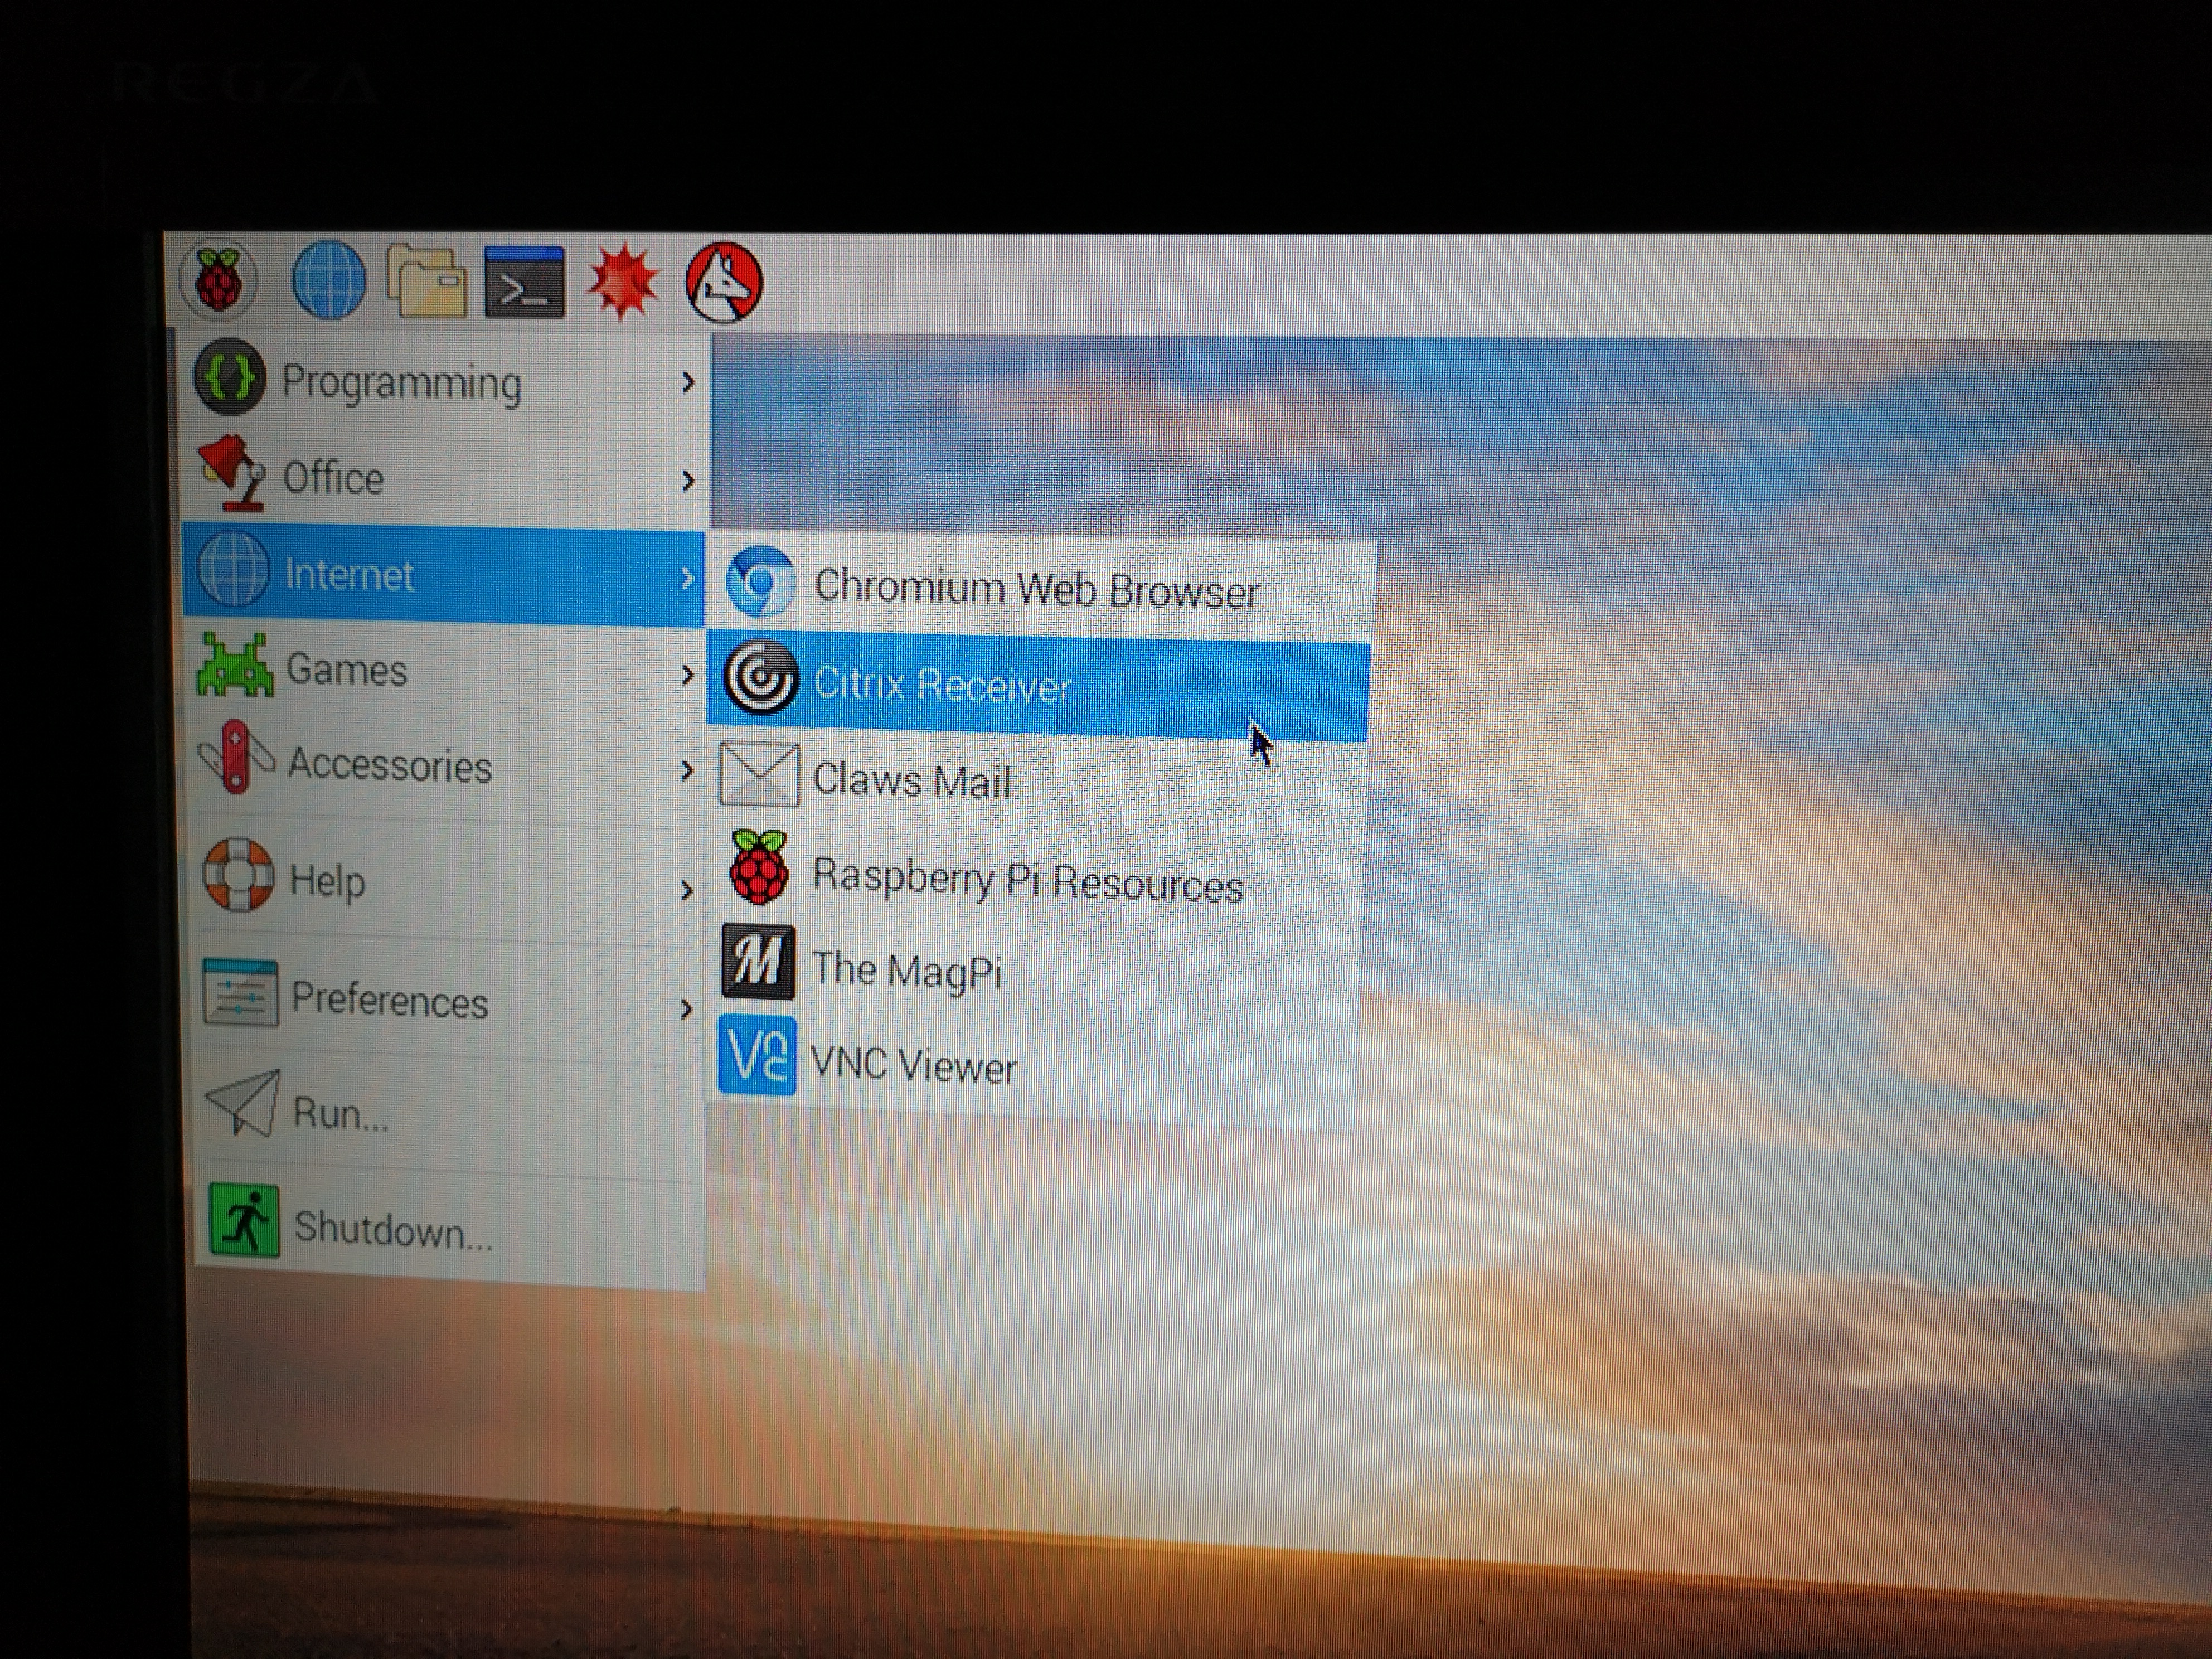Select Claws Mail from Internet submenu
The width and height of the screenshot is (2212, 1659).
[910, 780]
